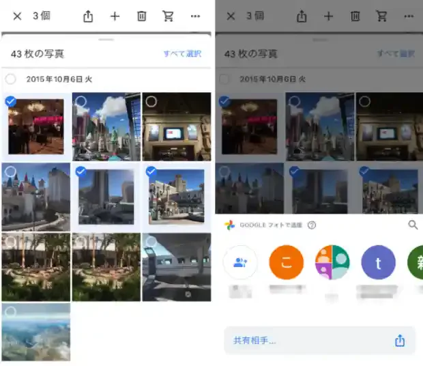423x366 pixels.
Task: Choose the multicolor group contact avatar
Action: coord(332,262)
